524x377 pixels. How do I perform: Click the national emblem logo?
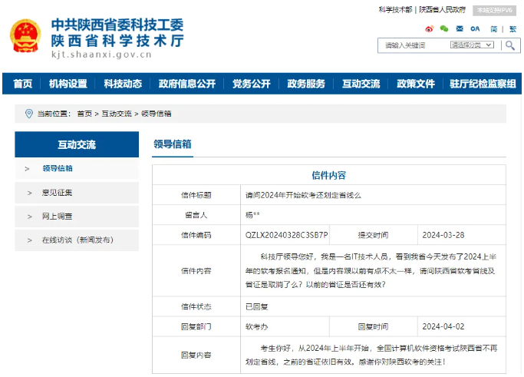(x=25, y=36)
